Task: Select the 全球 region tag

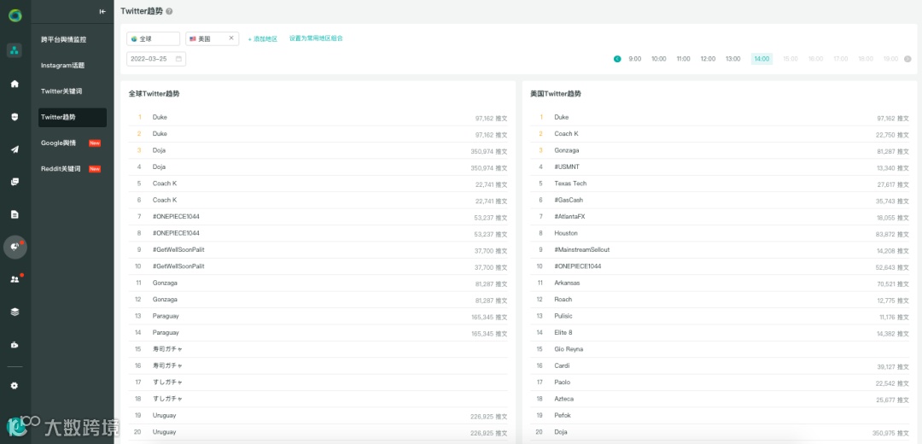Action: point(154,38)
